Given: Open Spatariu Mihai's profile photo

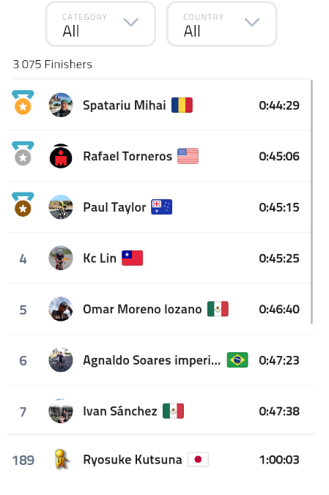Looking at the screenshot, I should click(61, 105).
